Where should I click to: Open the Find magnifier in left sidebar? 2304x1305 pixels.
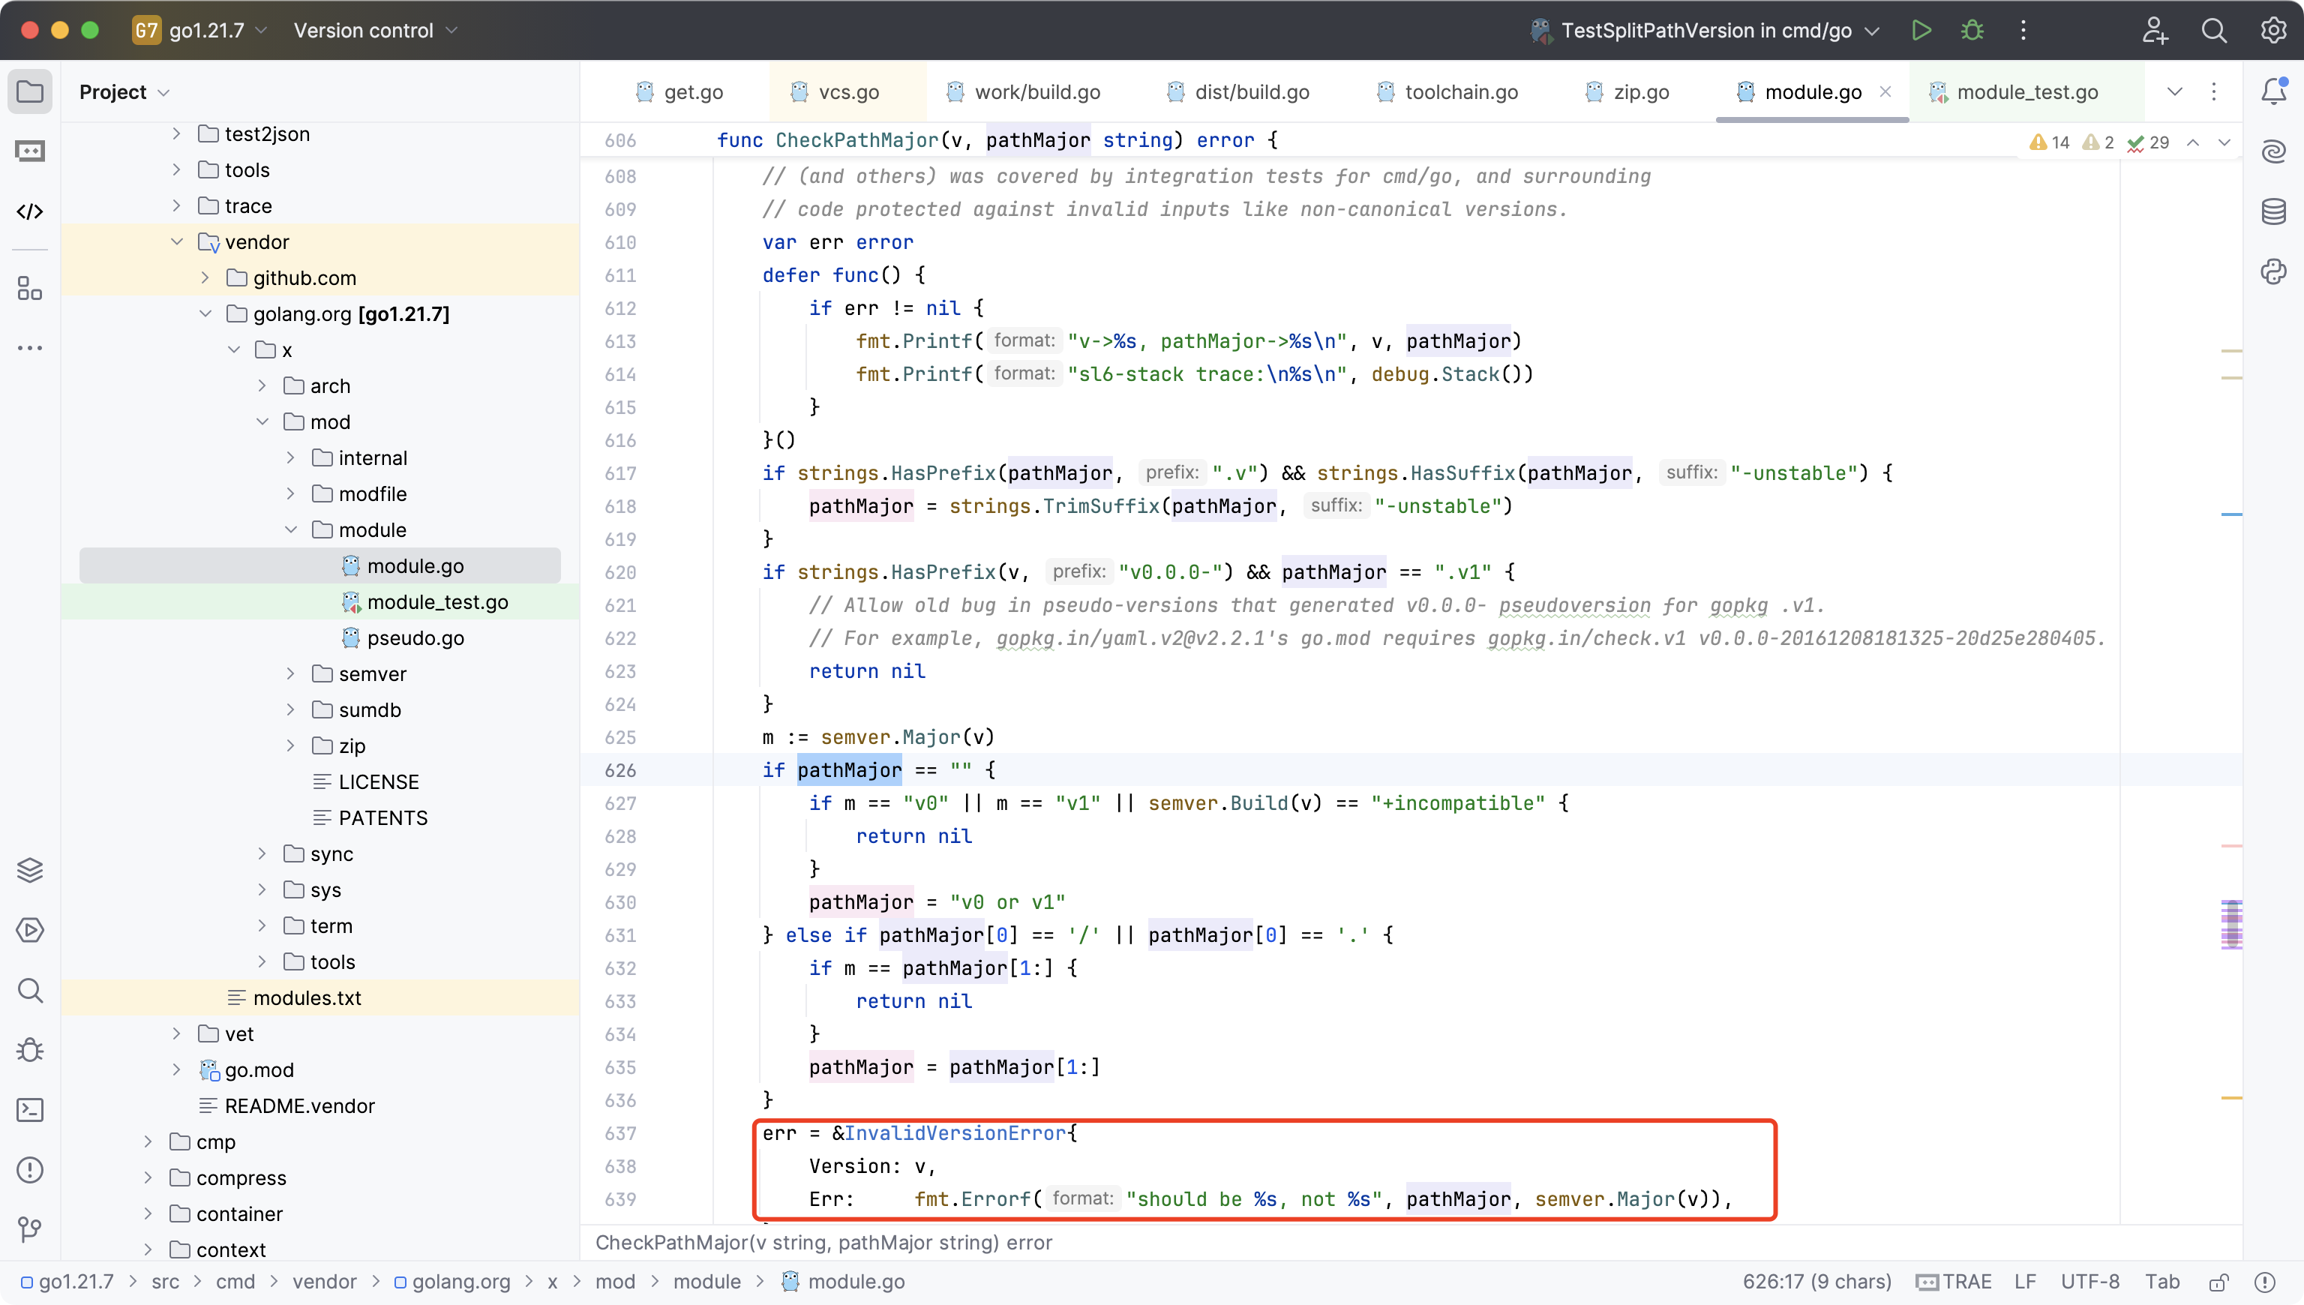pos(29,991)
